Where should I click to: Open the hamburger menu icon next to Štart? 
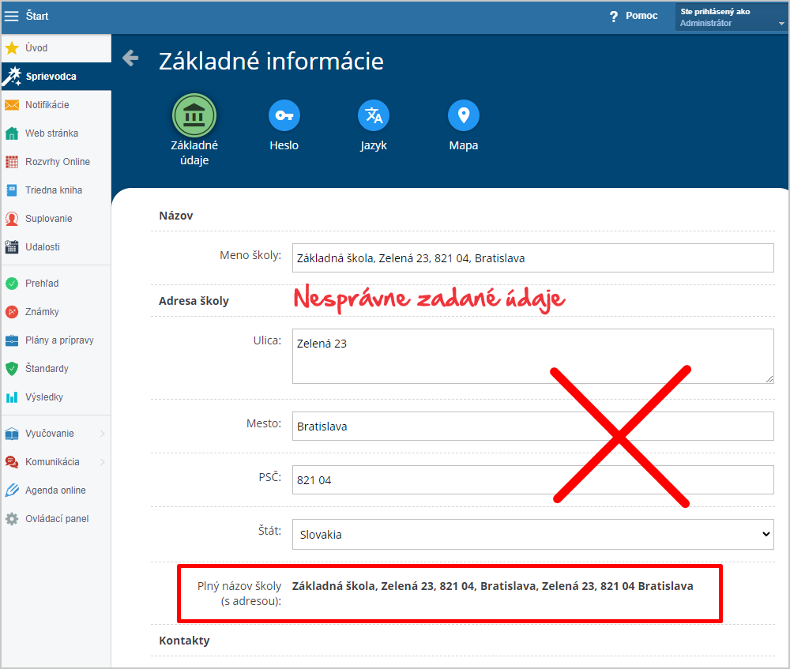pyautogui.click(x=11, y=16)
